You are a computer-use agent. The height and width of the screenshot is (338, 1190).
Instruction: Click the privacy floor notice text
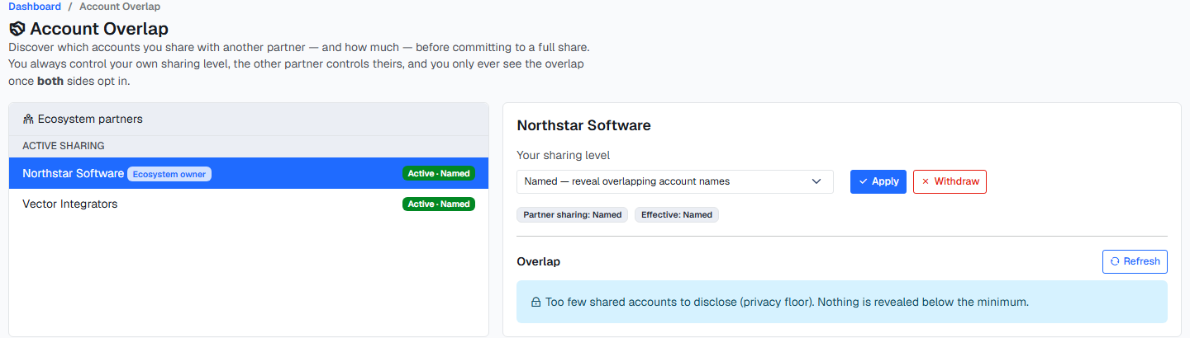pos(787,302)
